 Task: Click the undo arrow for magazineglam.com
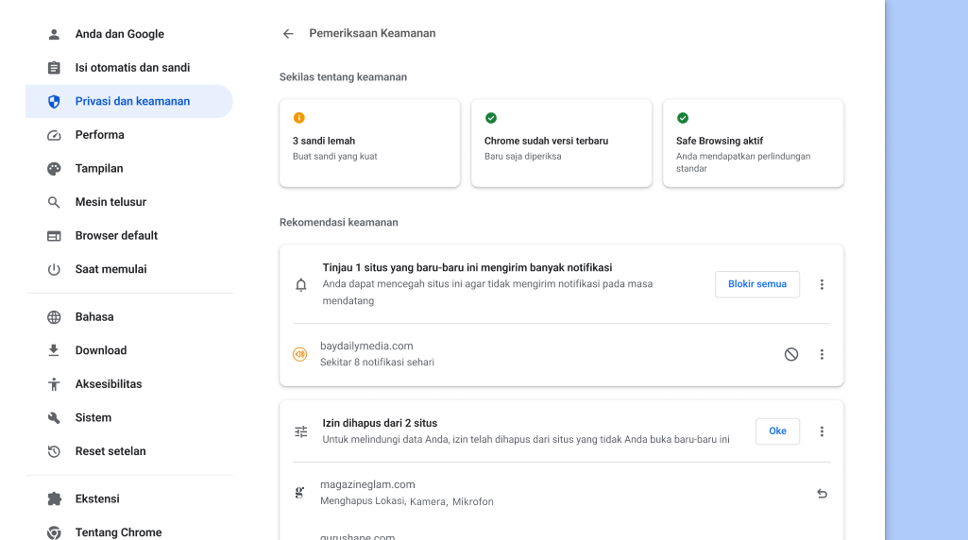tap(822, 493)
